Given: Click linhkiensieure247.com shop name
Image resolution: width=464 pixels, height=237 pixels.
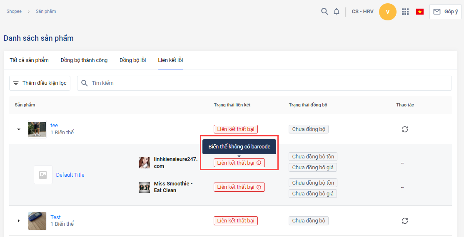Looking at the screenshot, I should pos(176,163).
